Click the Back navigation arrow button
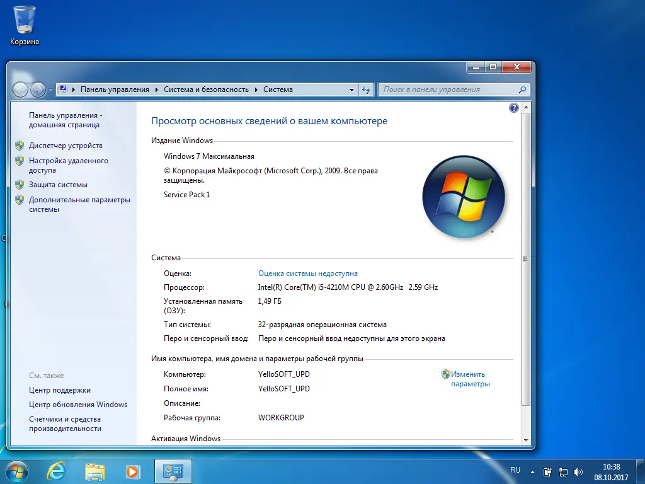 click(20, 89)
